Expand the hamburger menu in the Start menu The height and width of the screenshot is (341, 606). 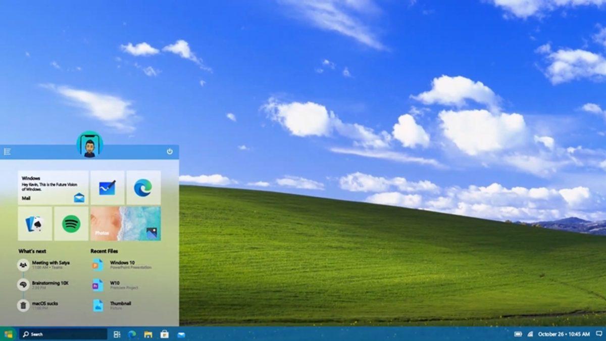[x=7, y=151]
